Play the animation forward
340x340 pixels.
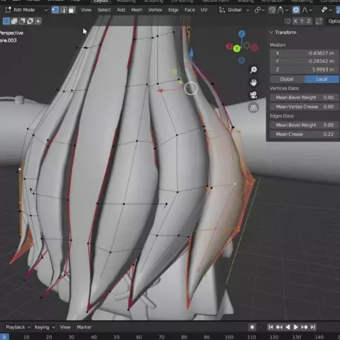(296, 327)
